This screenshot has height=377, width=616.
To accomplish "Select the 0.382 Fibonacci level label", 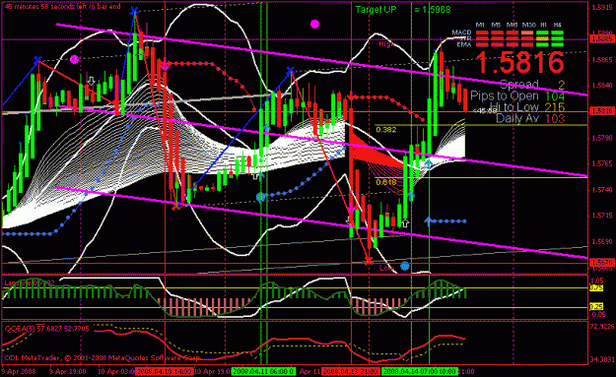I will [x=385, y=130].
